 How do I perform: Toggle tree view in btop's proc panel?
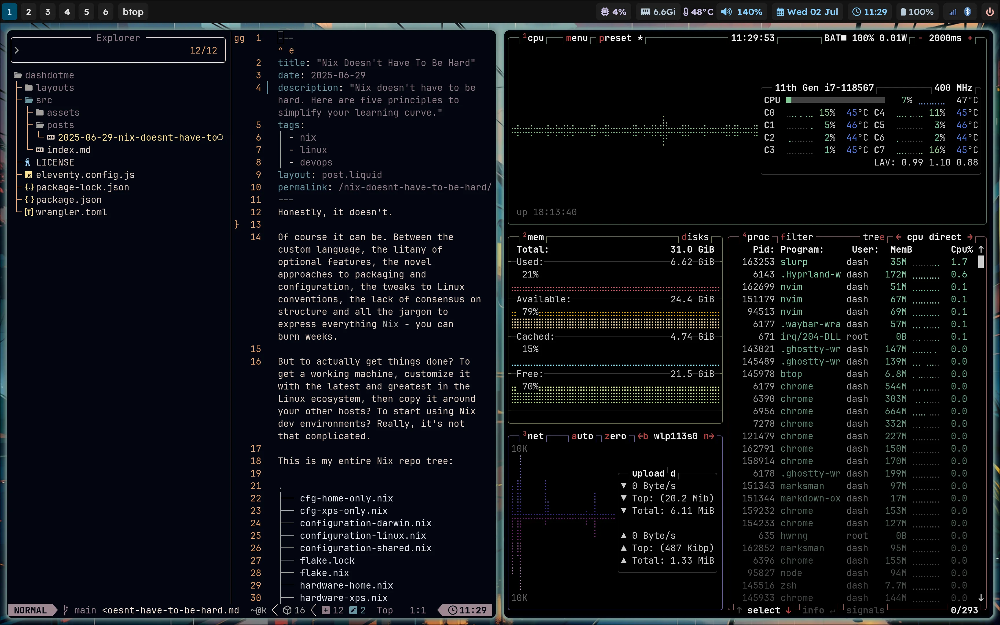click(874, 237)
